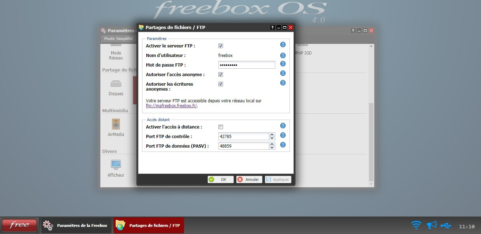Screen dimensions: 481x234
Task: Open Disques in Paramètres window
Action: pos(116,88)
